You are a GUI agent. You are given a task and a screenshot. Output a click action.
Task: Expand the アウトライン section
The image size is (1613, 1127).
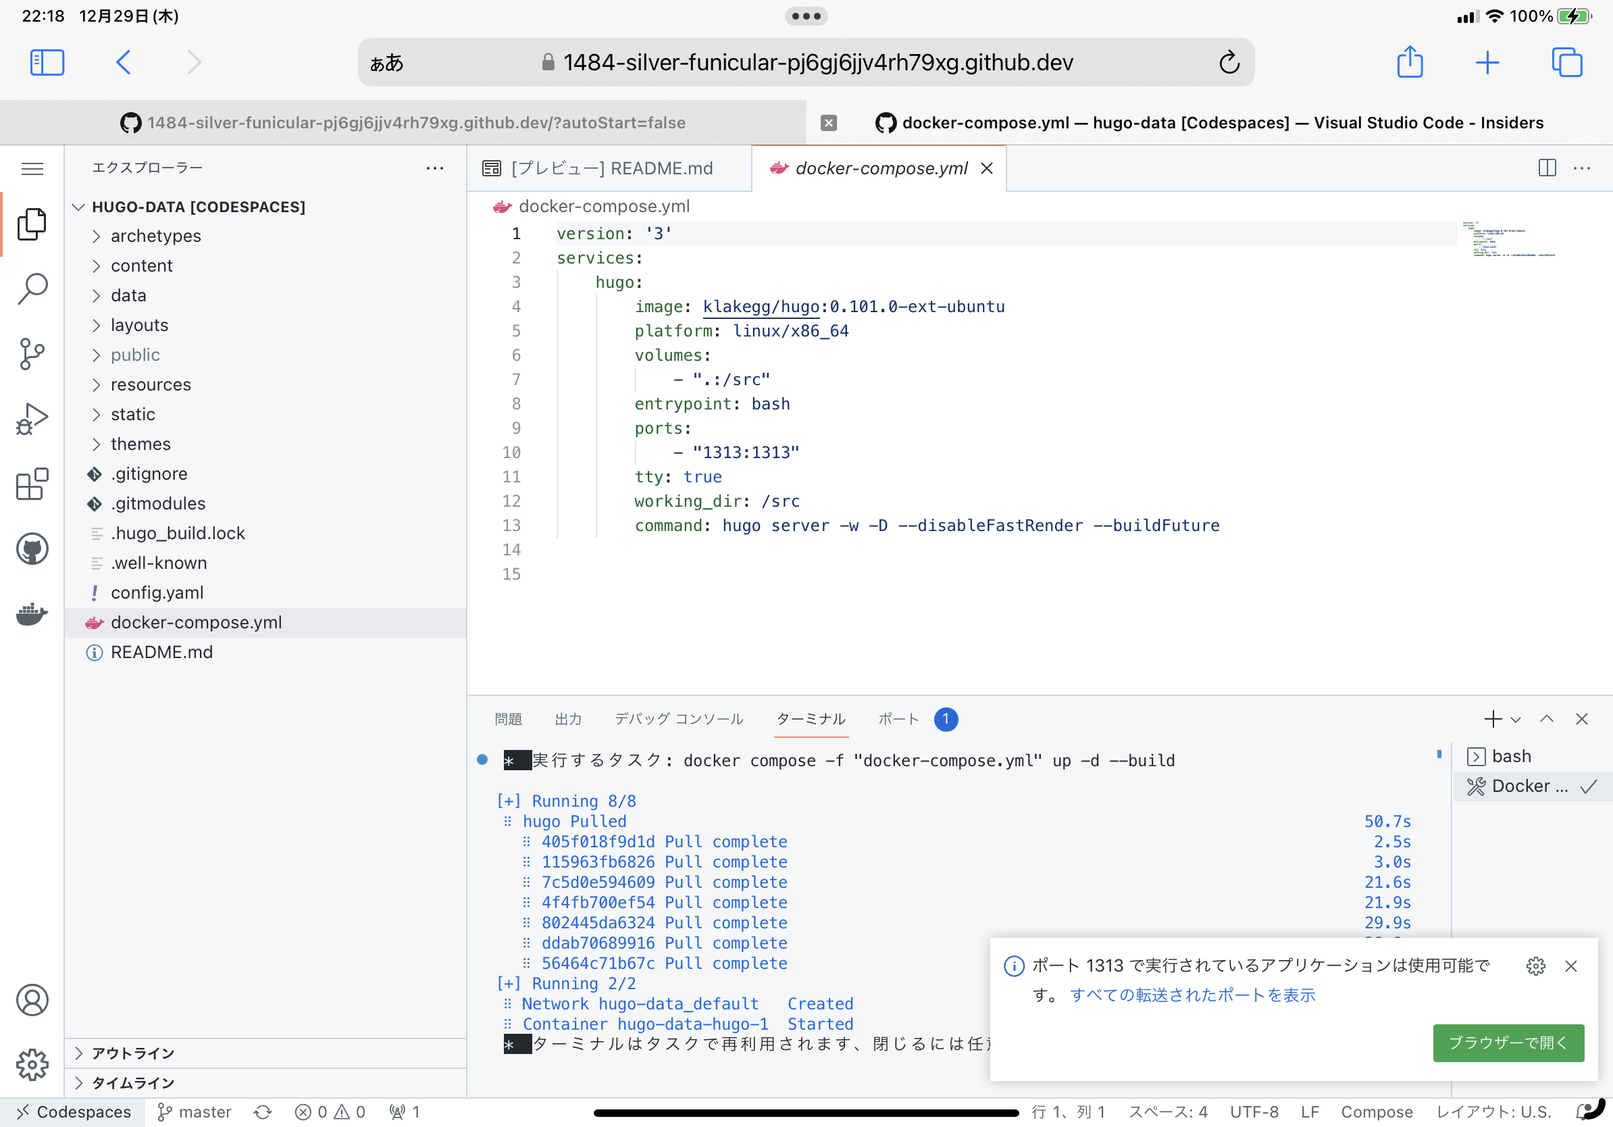click(x=133, y=1053)
